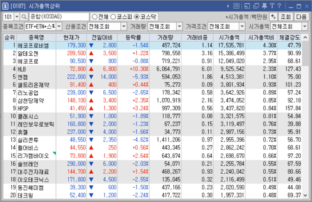
Task: Open help with the question mark icon
Action: pyautogui.click(x=279, y=6)
